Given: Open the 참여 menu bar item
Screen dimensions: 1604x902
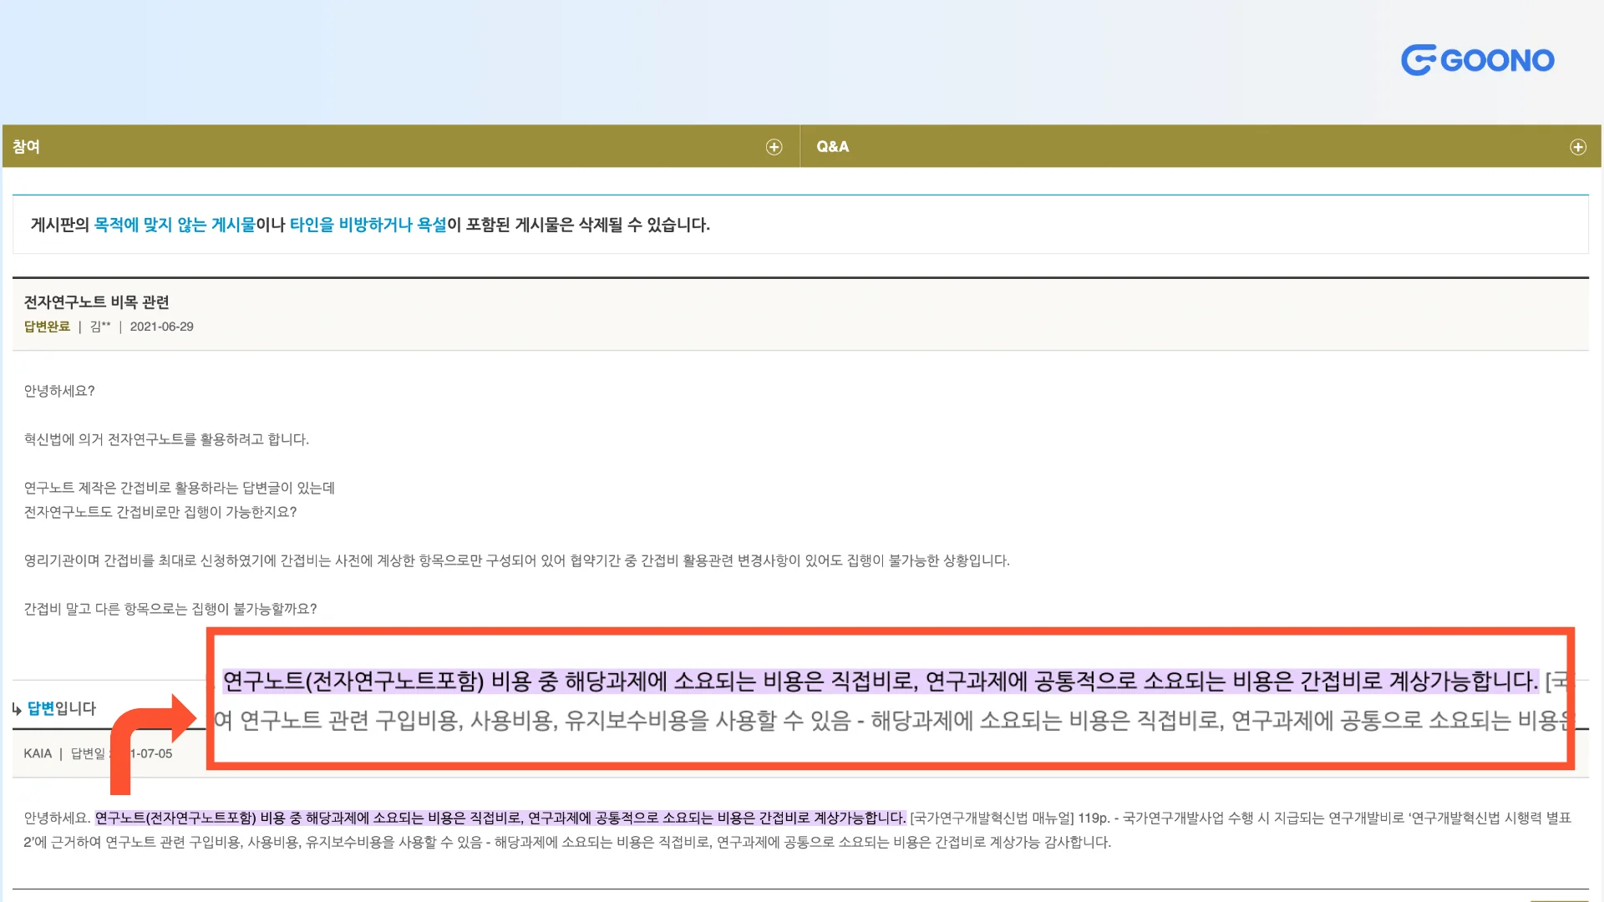Looking at the screenshot, I should pyautogui.click(x=27, y=147).
